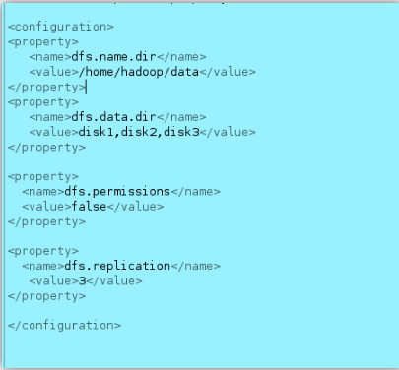
Task: Click the closing name tag after dfs.permissions
Action: [195, 192]
